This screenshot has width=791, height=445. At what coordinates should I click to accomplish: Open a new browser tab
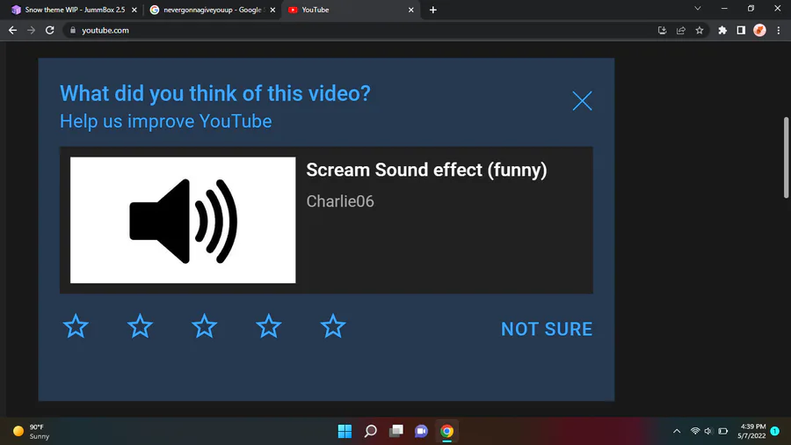(x=432, y=10)
